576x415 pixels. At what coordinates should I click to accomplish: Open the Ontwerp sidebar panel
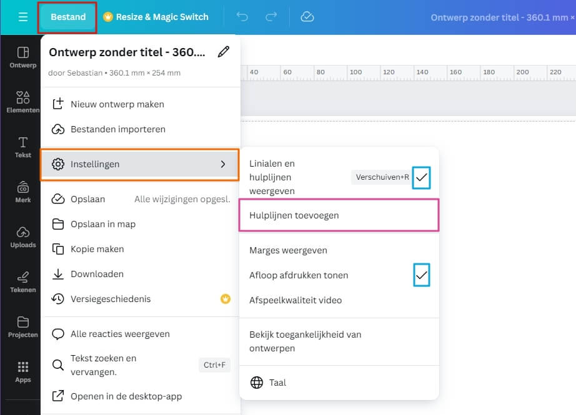tap(22, 57)
